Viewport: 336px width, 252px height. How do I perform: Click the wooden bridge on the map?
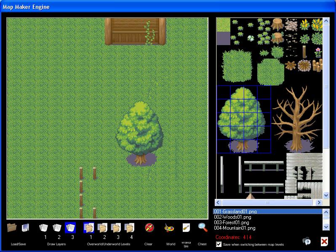tap(136, 31)
